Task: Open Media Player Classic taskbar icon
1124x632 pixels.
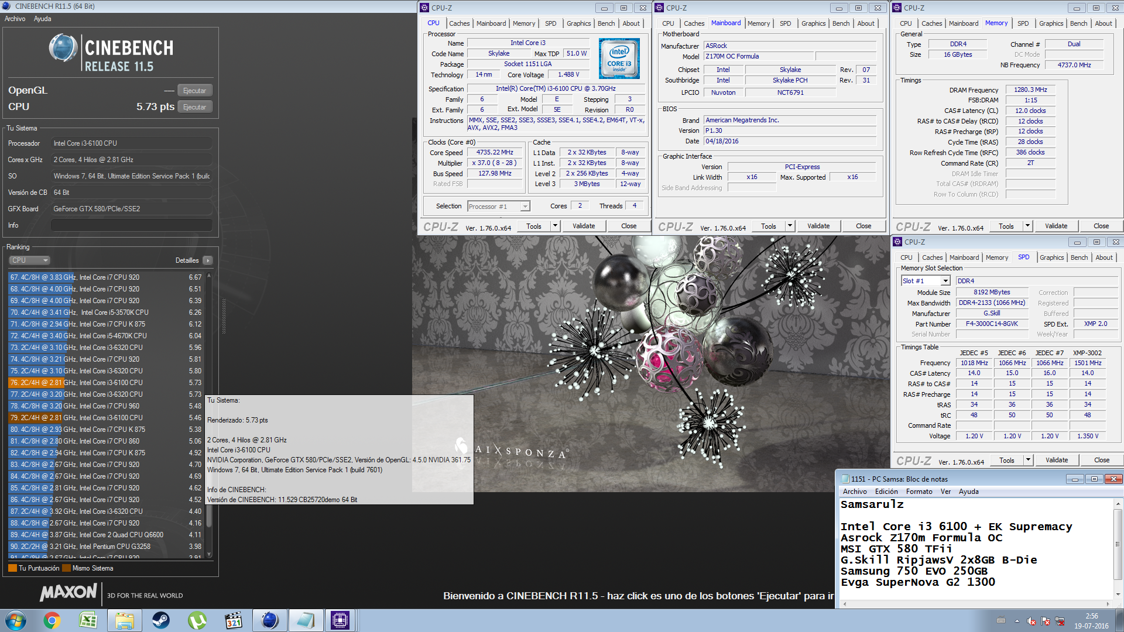Action: [x=234, y=620]
